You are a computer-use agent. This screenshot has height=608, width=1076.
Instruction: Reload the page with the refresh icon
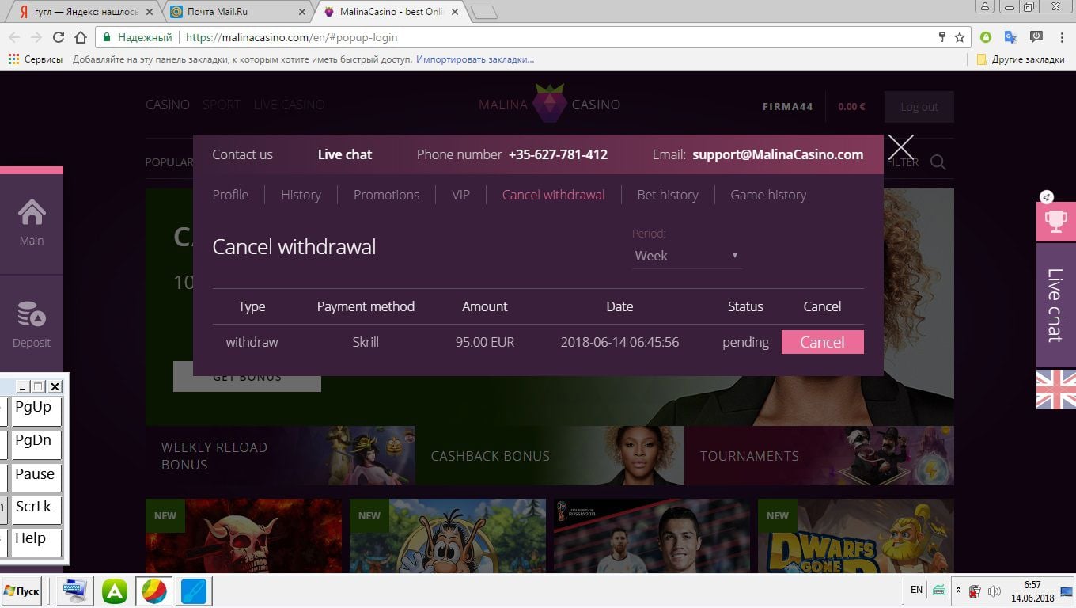pyautogui.click(x=58, y=37)
